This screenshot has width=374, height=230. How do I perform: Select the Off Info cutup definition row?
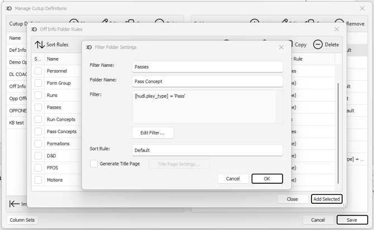17,86
